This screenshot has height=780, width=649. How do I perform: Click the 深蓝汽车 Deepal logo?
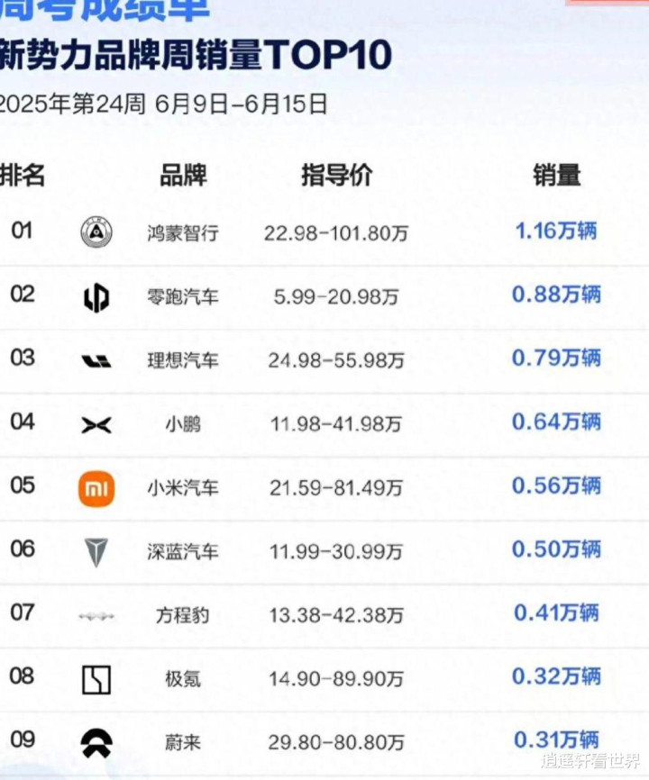96,552
